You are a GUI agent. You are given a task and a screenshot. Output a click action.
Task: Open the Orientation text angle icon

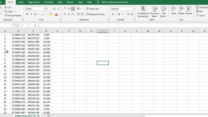(78, 9)
